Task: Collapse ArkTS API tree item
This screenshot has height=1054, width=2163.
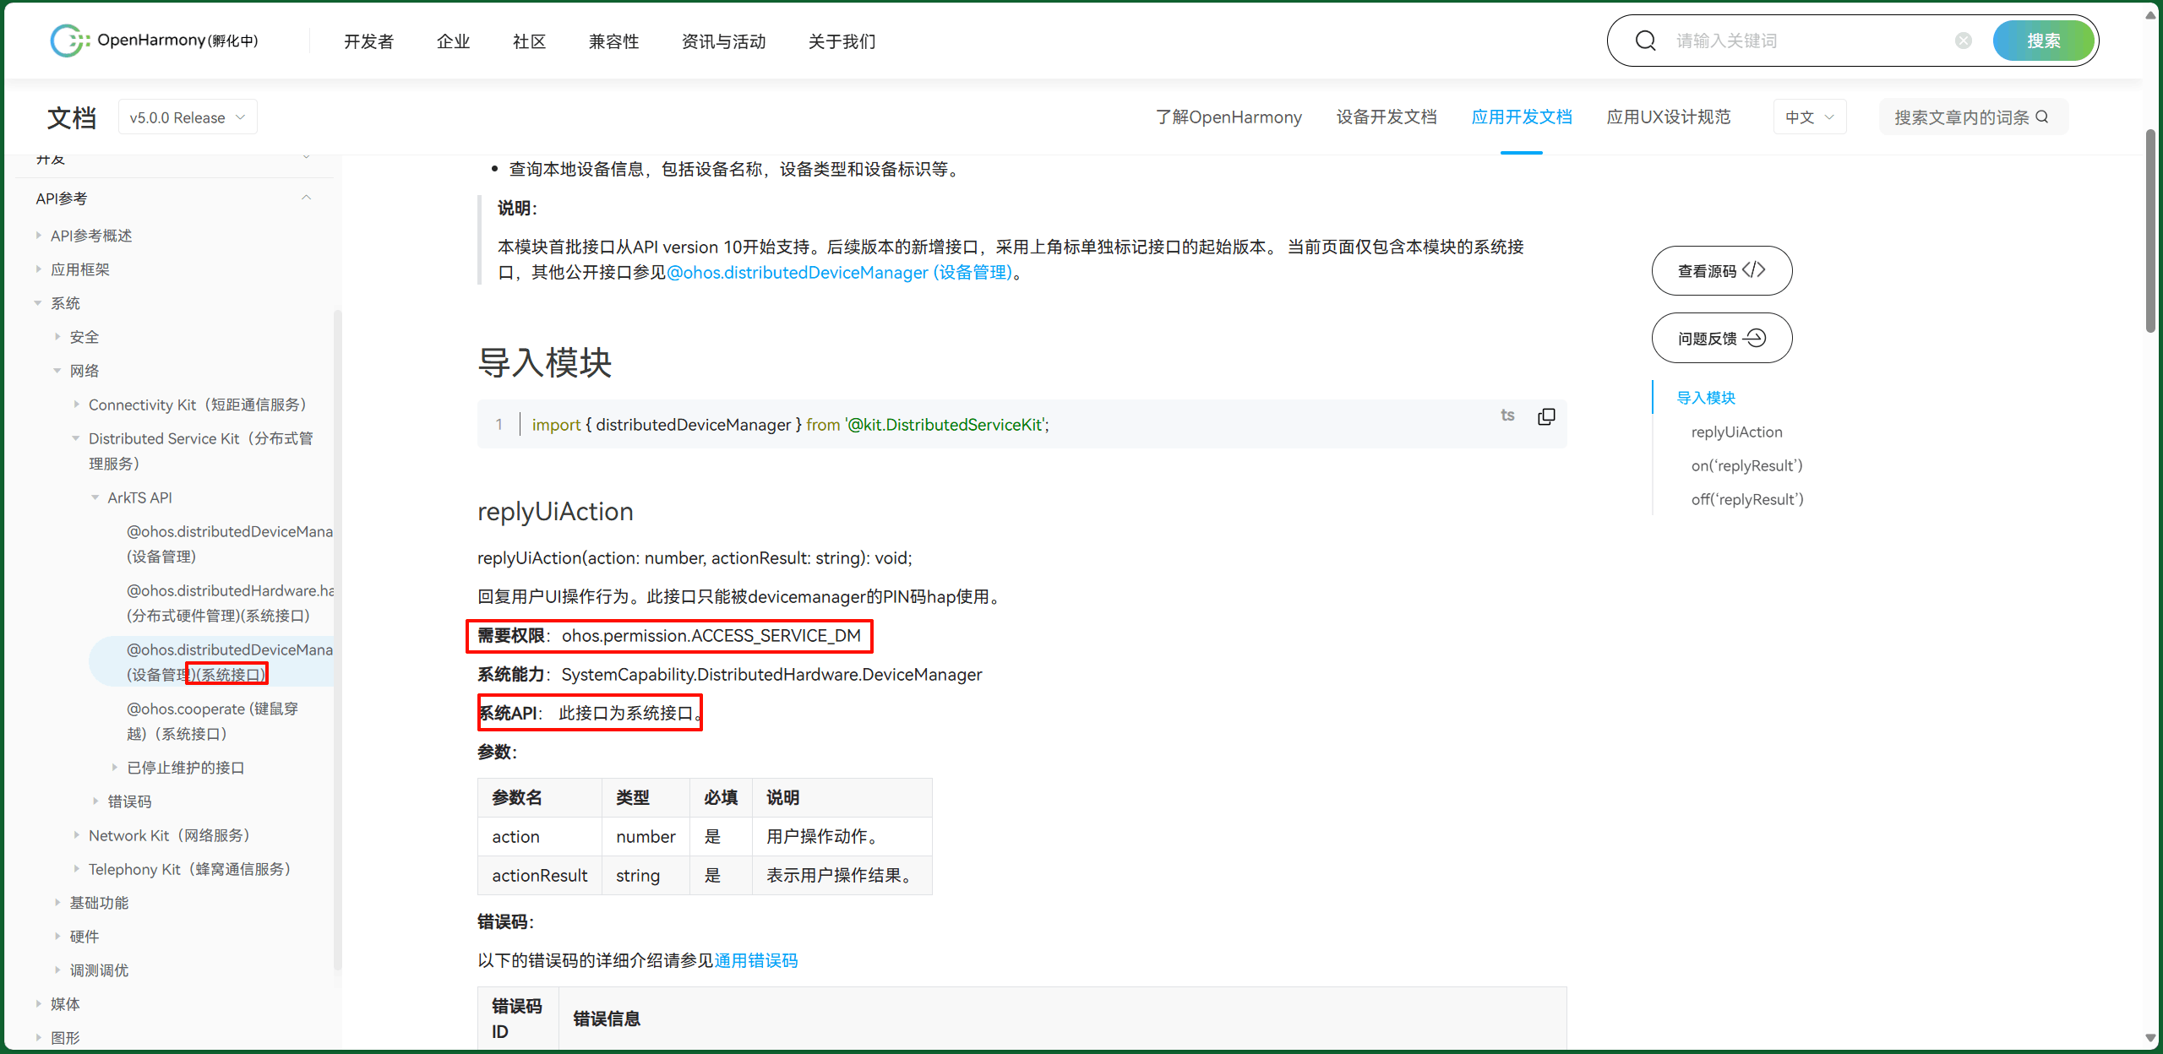Action: 95,497
